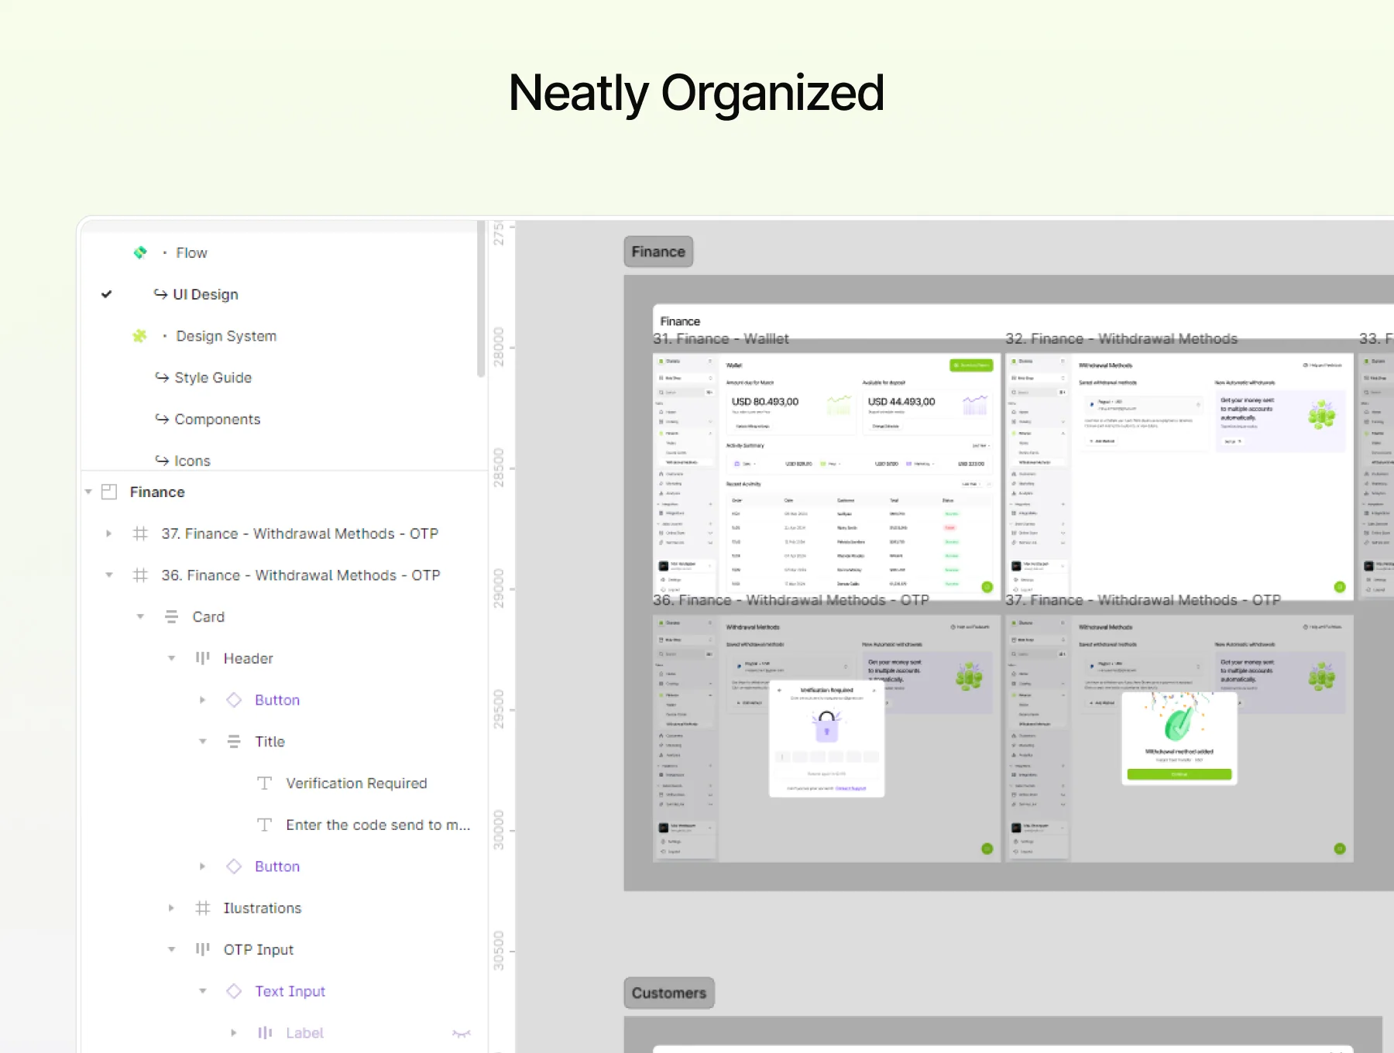Select 'Enter the code send to m...' layer
This screenshot has height=1053, width=1394.
point(378,825)
